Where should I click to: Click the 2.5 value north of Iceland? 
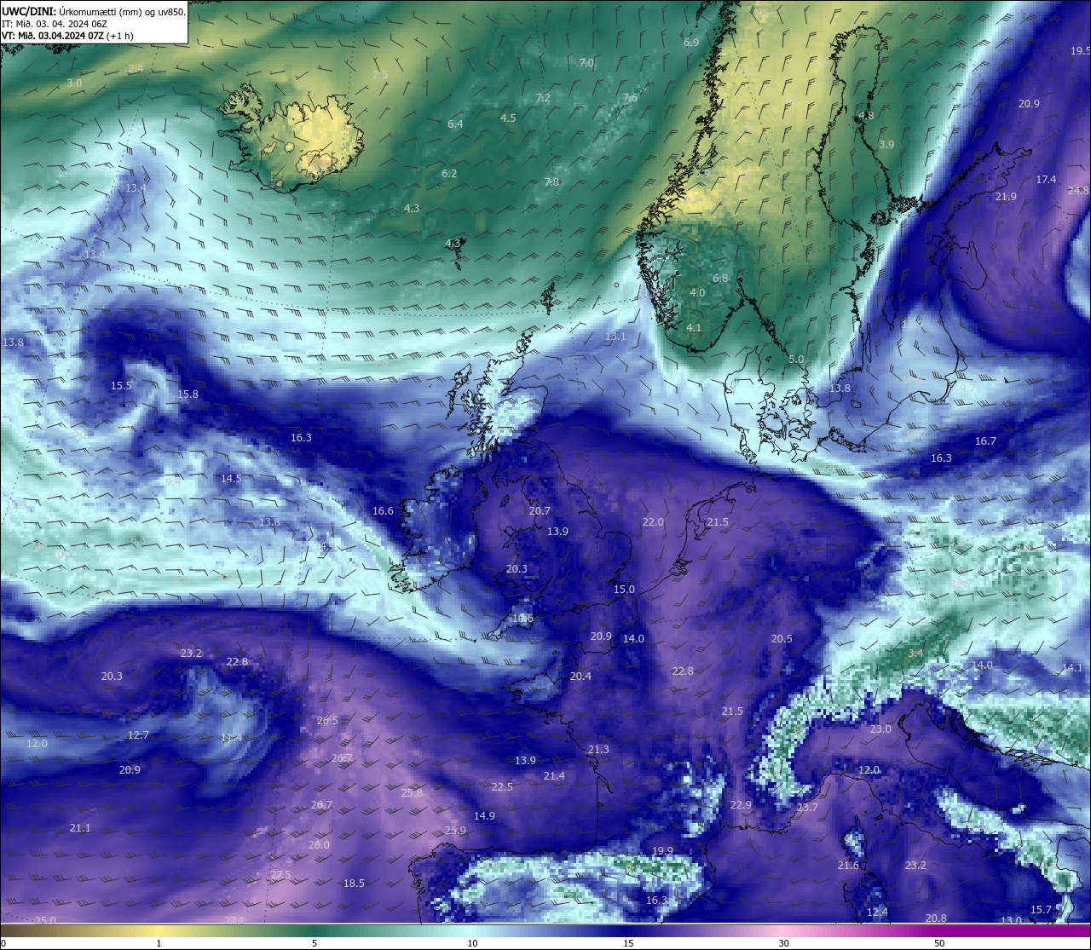pos(380,75)
